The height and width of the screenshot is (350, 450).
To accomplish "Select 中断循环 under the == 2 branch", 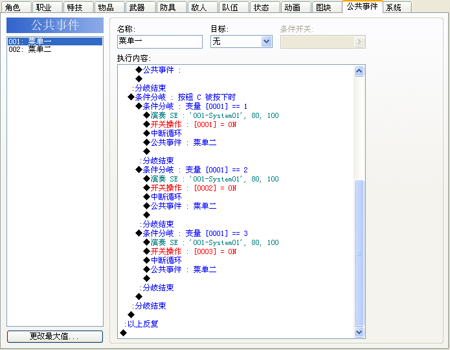I will 163,197.
